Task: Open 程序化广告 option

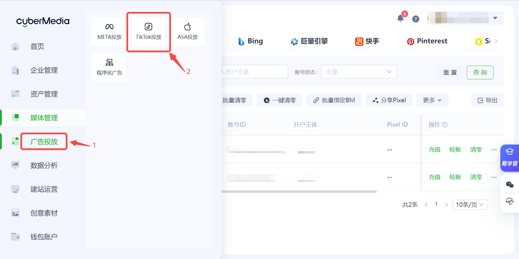Action: point(109,67)
